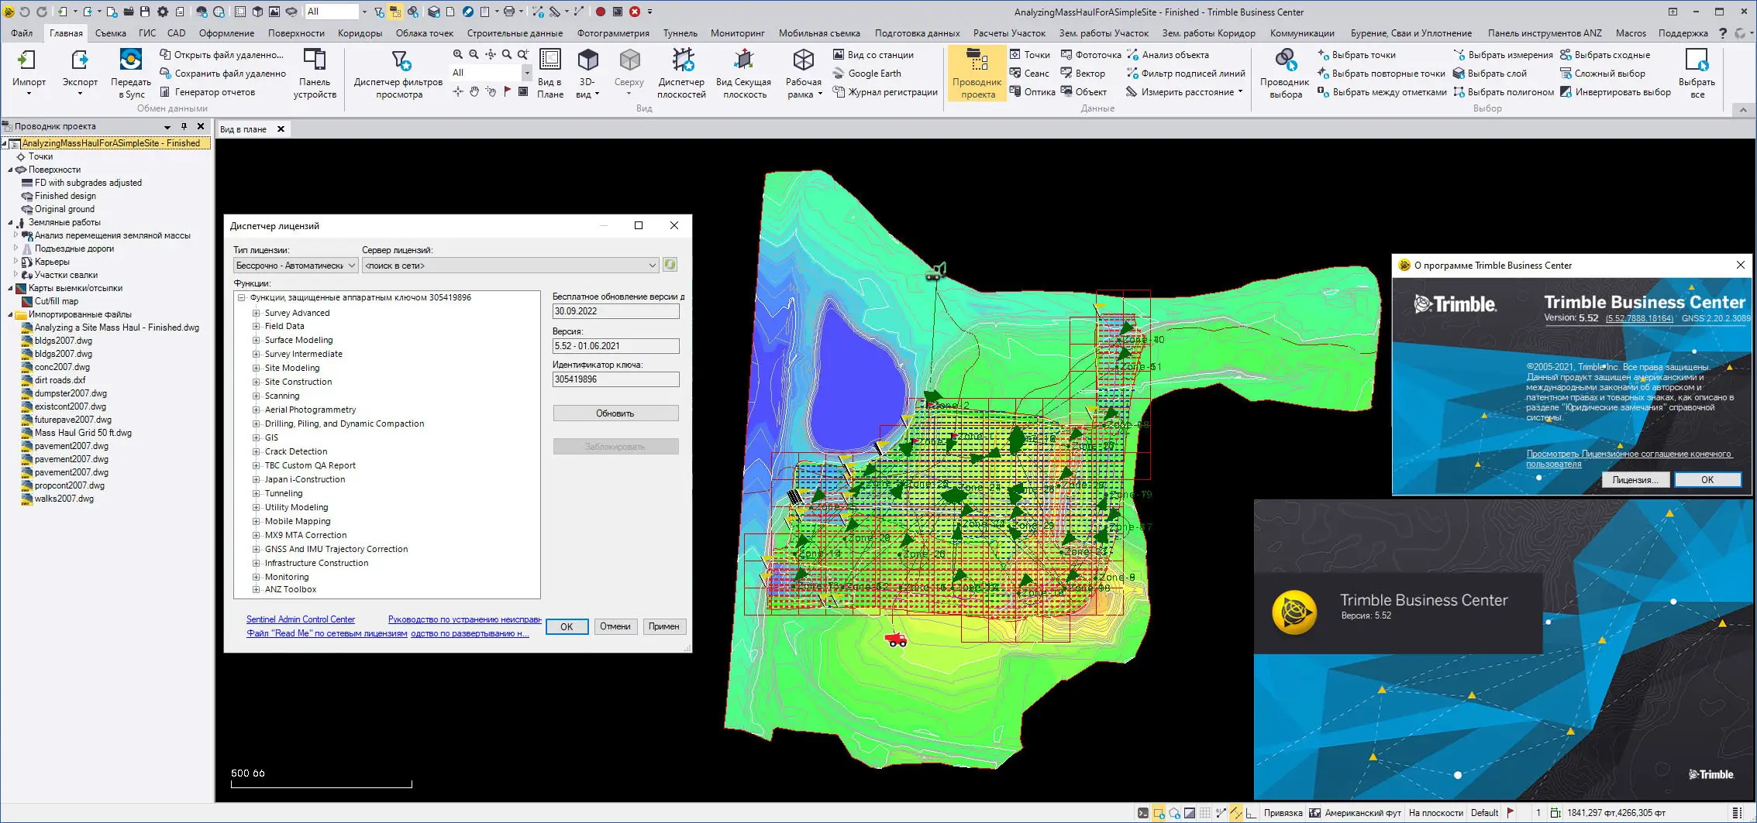Expand the Карьеры tree node
Viewport: 1757px width, 823px height.
click(16, 262)
